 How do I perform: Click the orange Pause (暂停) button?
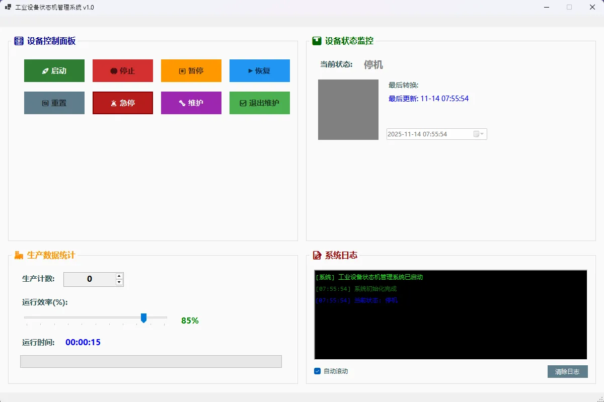[x=191, y=71]
